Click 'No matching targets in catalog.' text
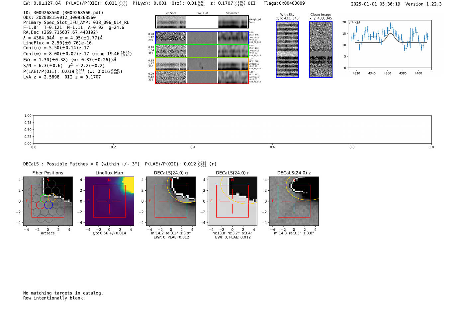 pyautogui.click(x=63, y=293)
